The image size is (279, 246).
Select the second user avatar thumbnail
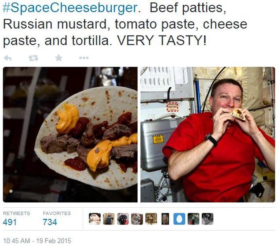coord(109,219)
